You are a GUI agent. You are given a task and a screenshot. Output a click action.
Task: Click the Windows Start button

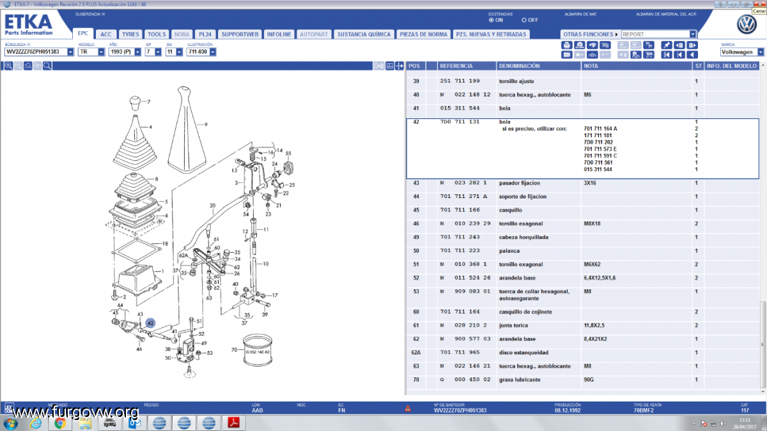[x=10, y=423]
